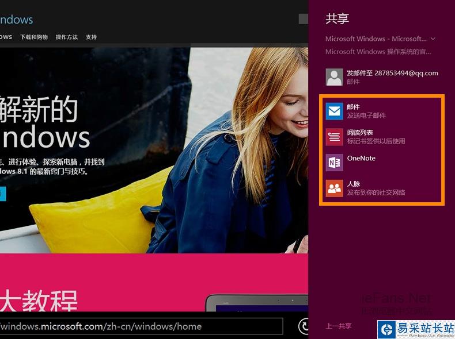Click the Microsoft Windows 操作系统 description text

point(378,52)
